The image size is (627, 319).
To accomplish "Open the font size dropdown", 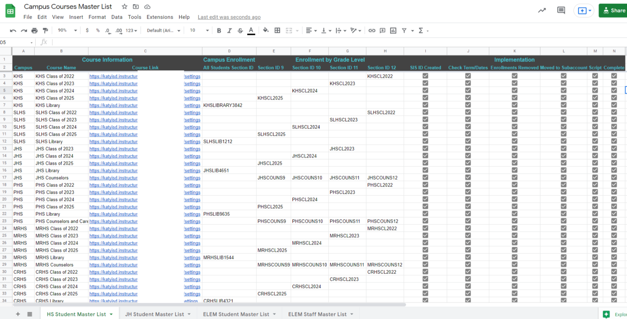I will (x=199, y=30).
